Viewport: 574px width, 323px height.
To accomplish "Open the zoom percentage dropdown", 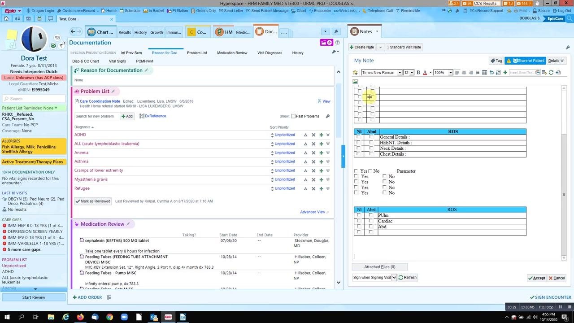I will [450, 73].
